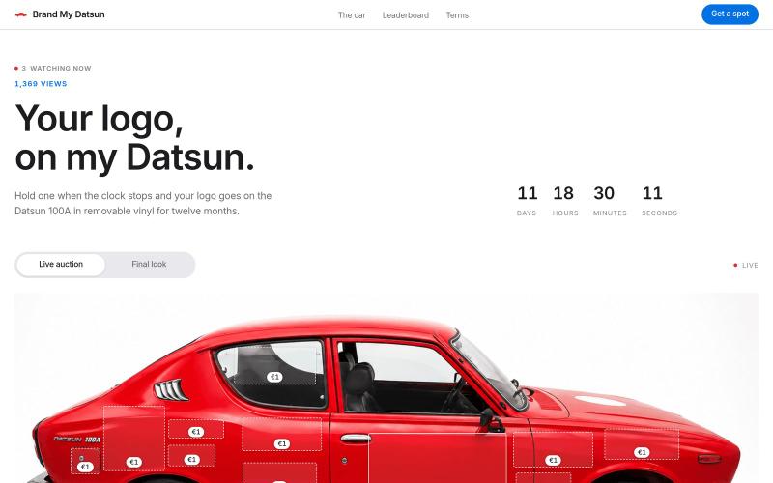Viewport: 773px width, 483px height.
Task: Click the 'Your logo, on my Datsun.' headline
Action: (x=134, y=138)
